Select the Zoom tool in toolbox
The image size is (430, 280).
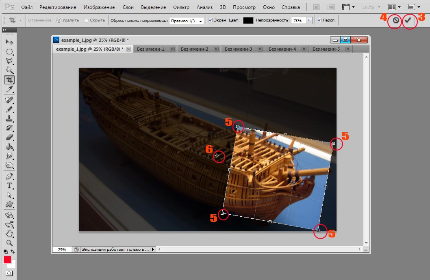[9, 243]
